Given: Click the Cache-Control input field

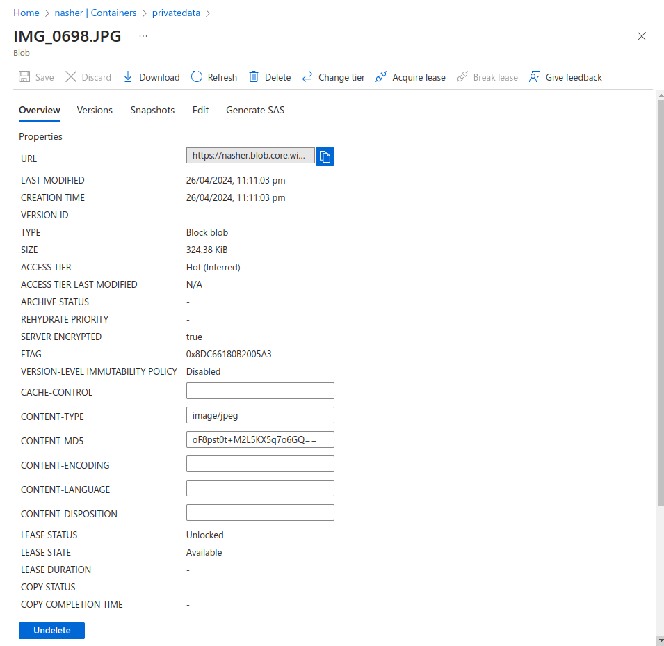Looking at the screenshot, I should pyautogui.click(x=260, y=391).
